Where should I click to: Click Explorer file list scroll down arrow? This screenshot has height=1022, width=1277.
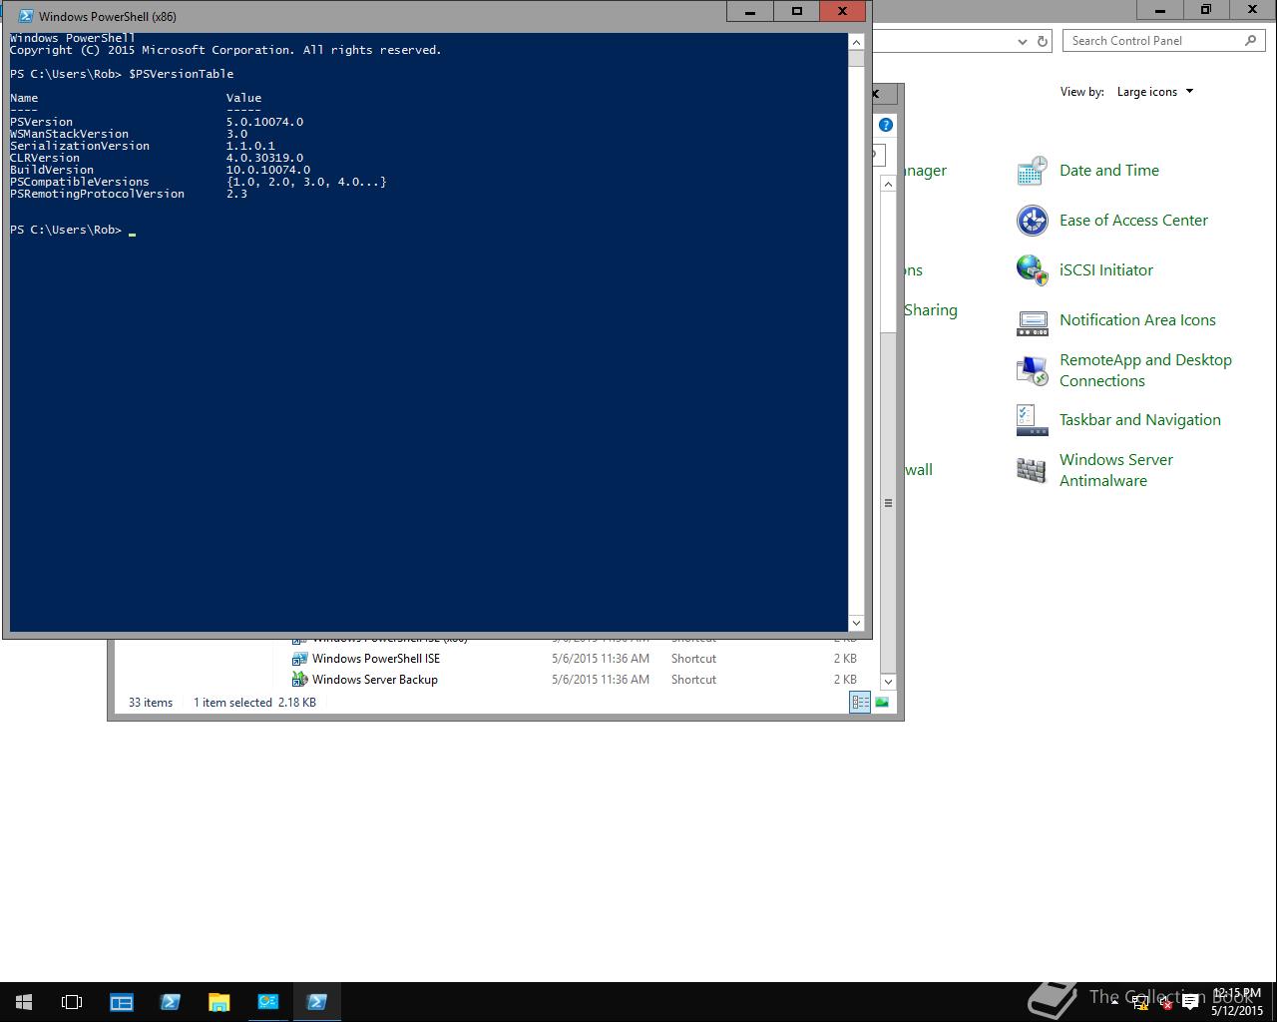(888, 682)
